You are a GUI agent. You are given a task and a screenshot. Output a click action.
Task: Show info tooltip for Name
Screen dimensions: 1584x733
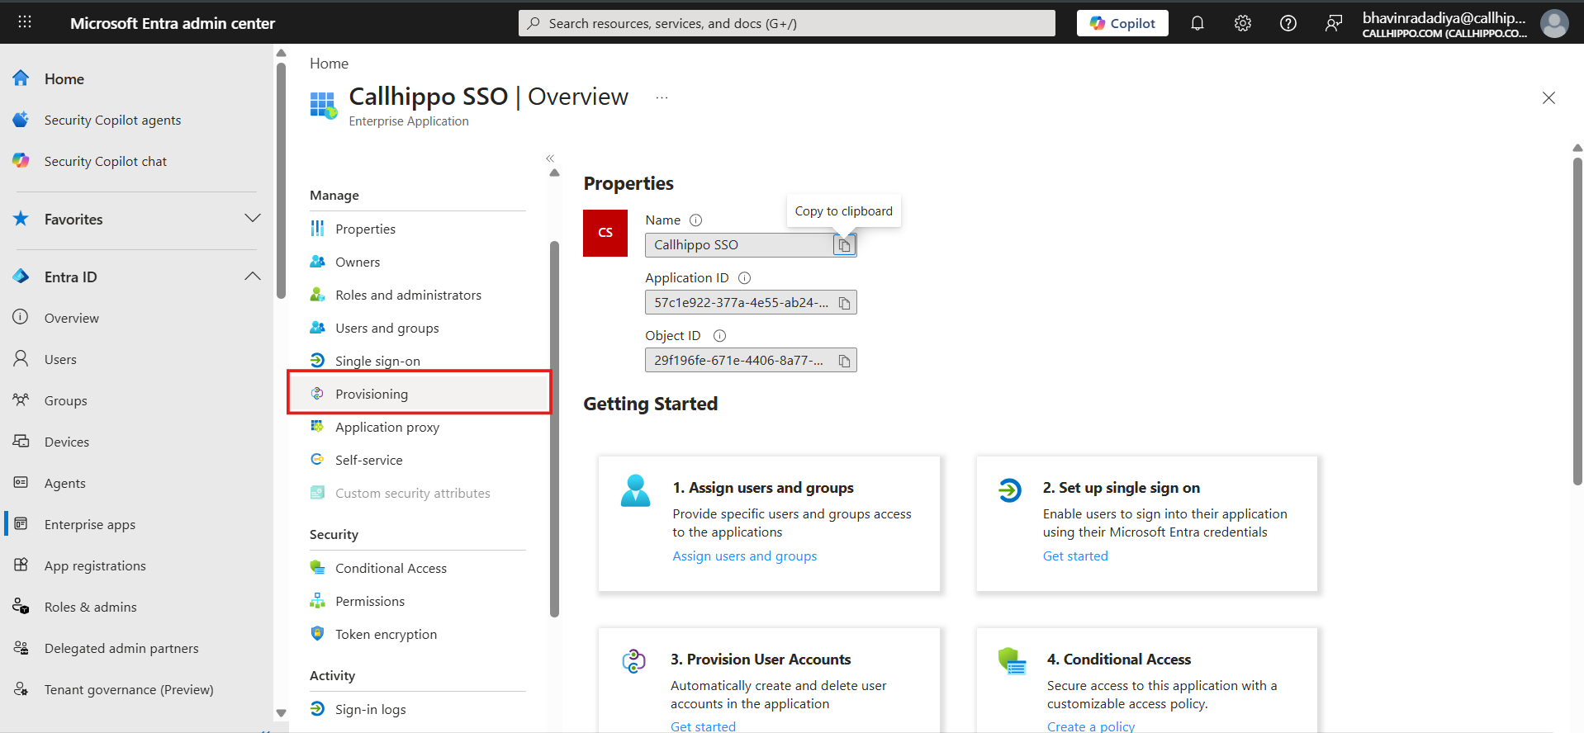(x=695, y=220)
